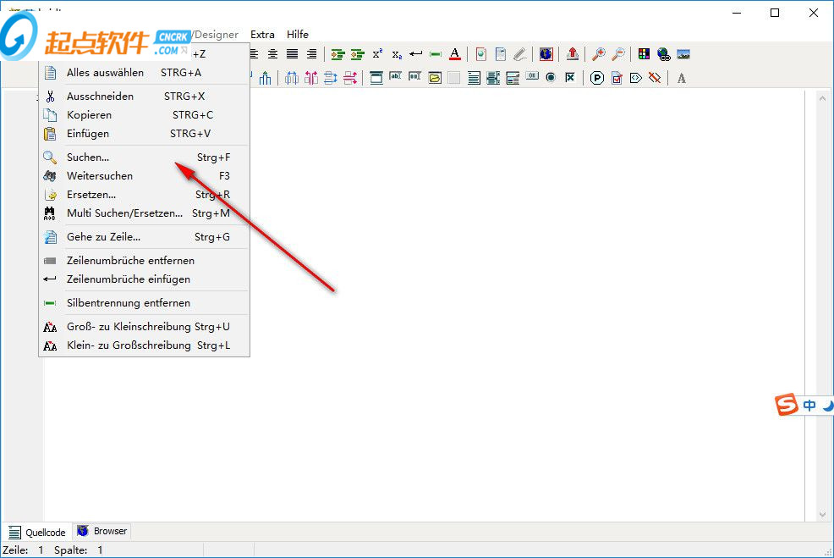The width and height of the screenshot is (834, 558).
Task: Open 'Suchen...' from the menu
Action: click(x=144, y=157)
